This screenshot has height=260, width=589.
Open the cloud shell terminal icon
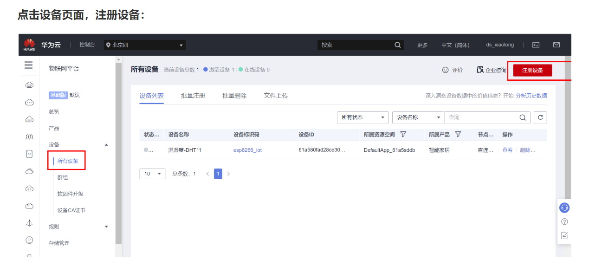click(x=536, y=45)
